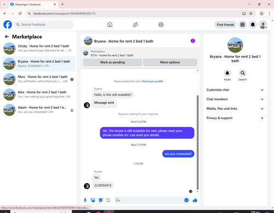274x213 pixels.
Task: Navigate back in the browser
Action: 5,14
